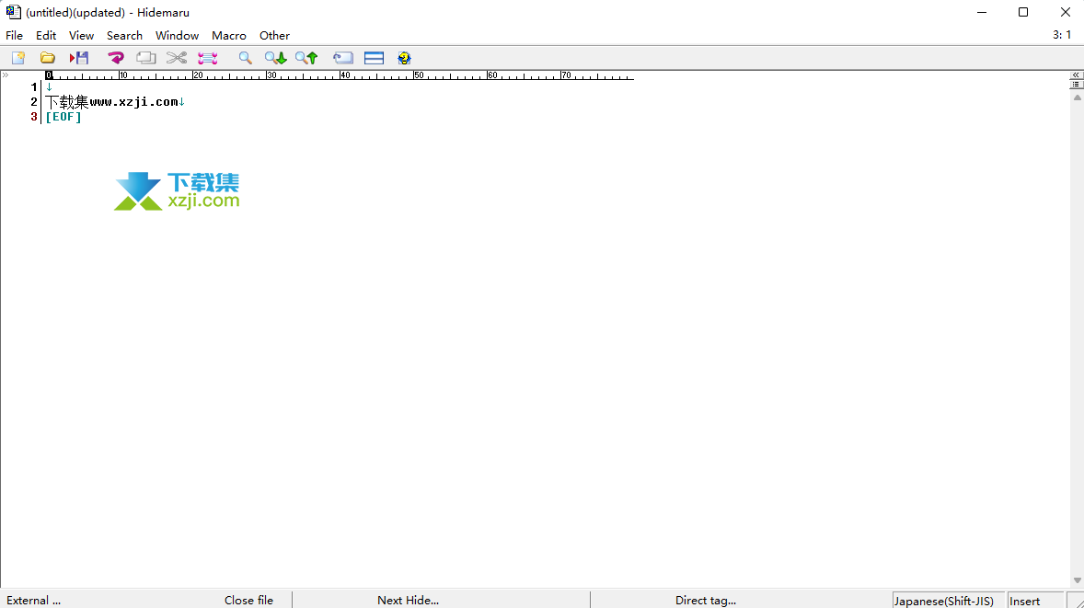Click the double-chevron at top of scrollbar

point(1077,75)
